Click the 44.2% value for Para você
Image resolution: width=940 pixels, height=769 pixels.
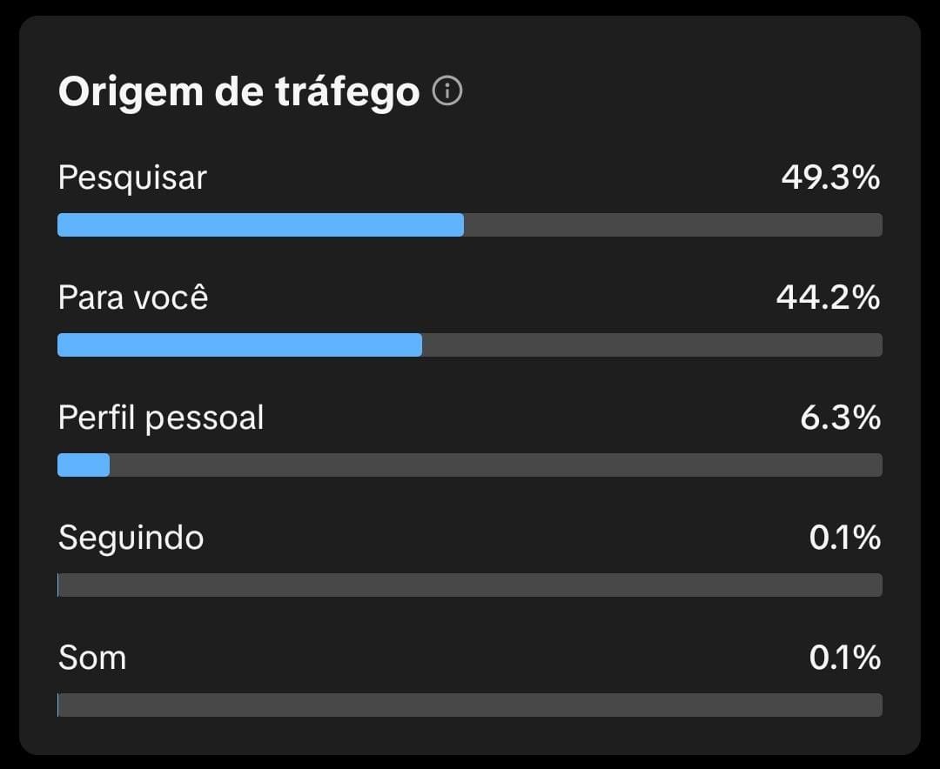[x=828, y=298]
